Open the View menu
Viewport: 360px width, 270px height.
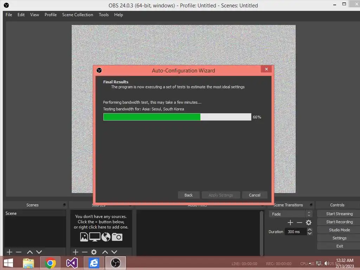[x=34, y=15]
